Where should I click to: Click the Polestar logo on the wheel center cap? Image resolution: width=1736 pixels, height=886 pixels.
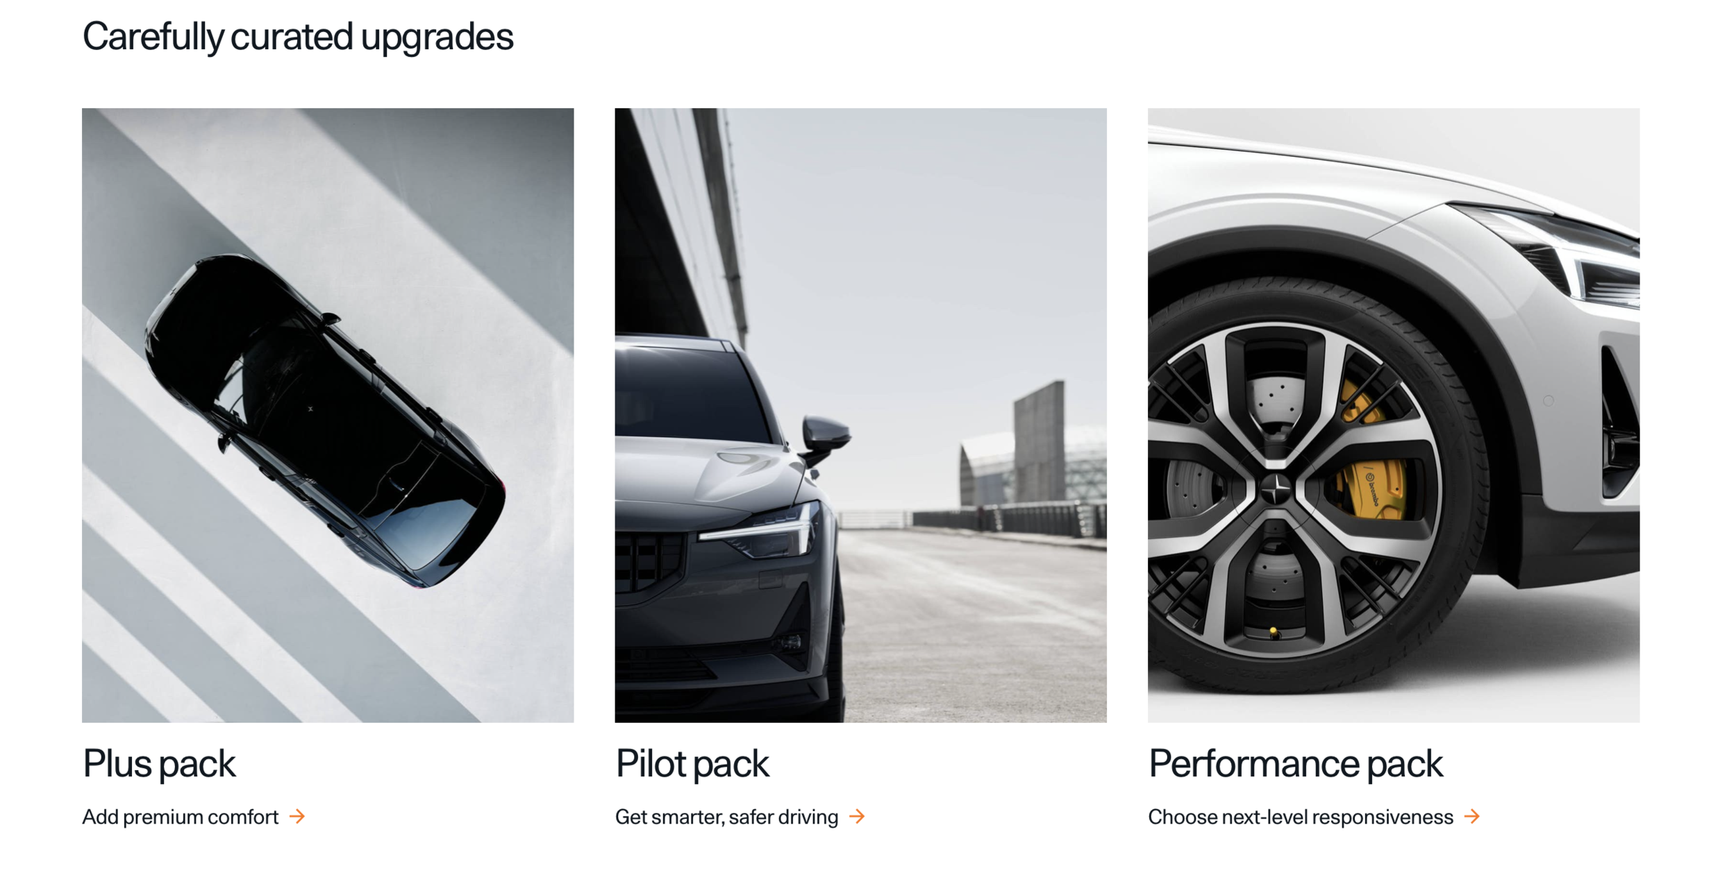pos(1276,488)
